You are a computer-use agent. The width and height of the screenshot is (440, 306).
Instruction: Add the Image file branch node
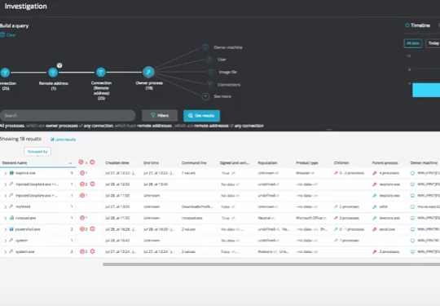(x=210, y=72)
